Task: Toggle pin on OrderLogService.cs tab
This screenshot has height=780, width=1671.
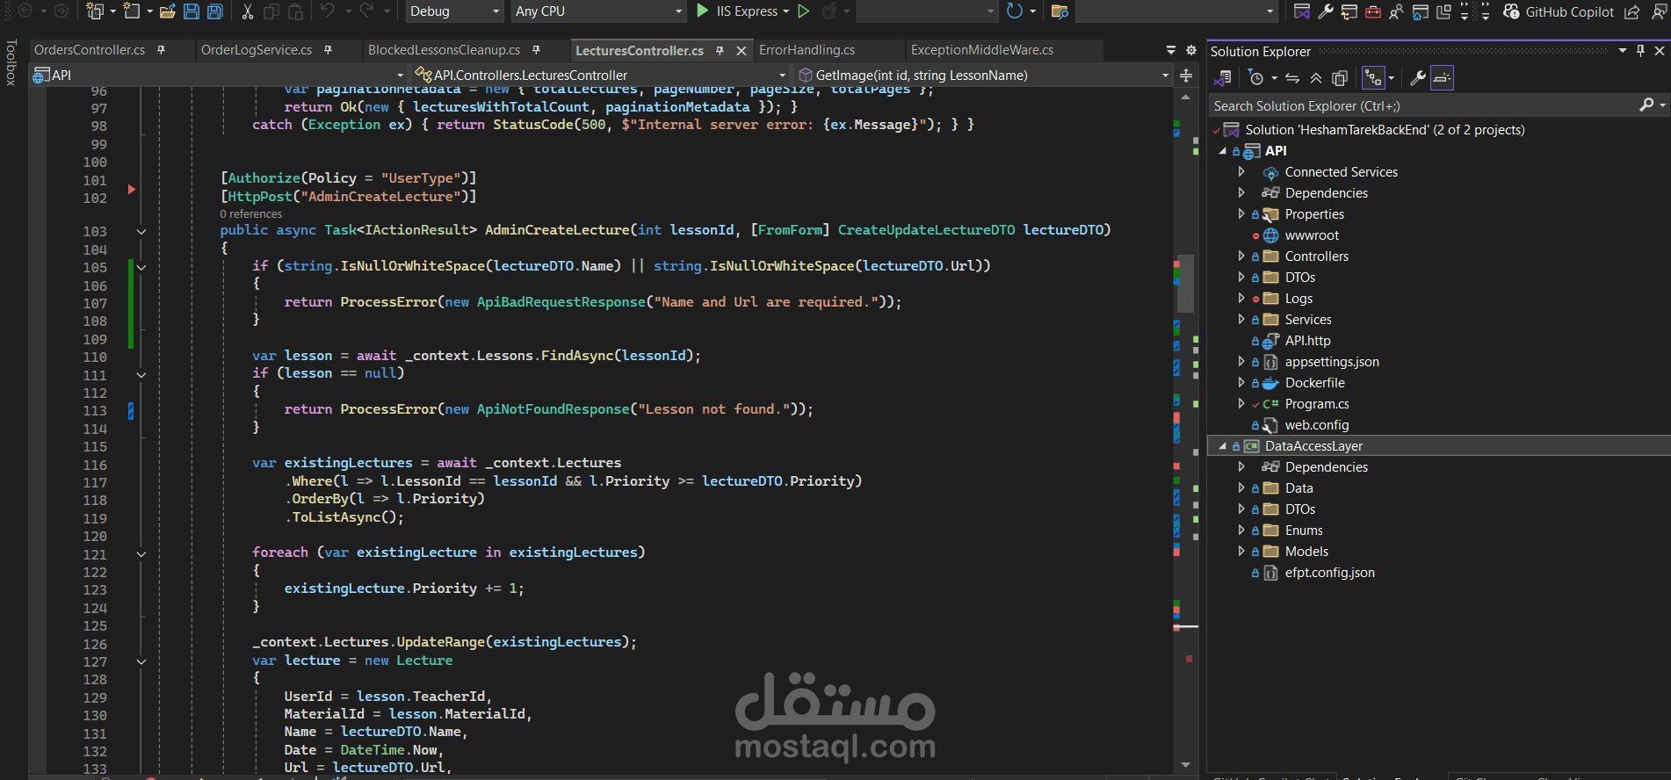Action: (328, 50)
